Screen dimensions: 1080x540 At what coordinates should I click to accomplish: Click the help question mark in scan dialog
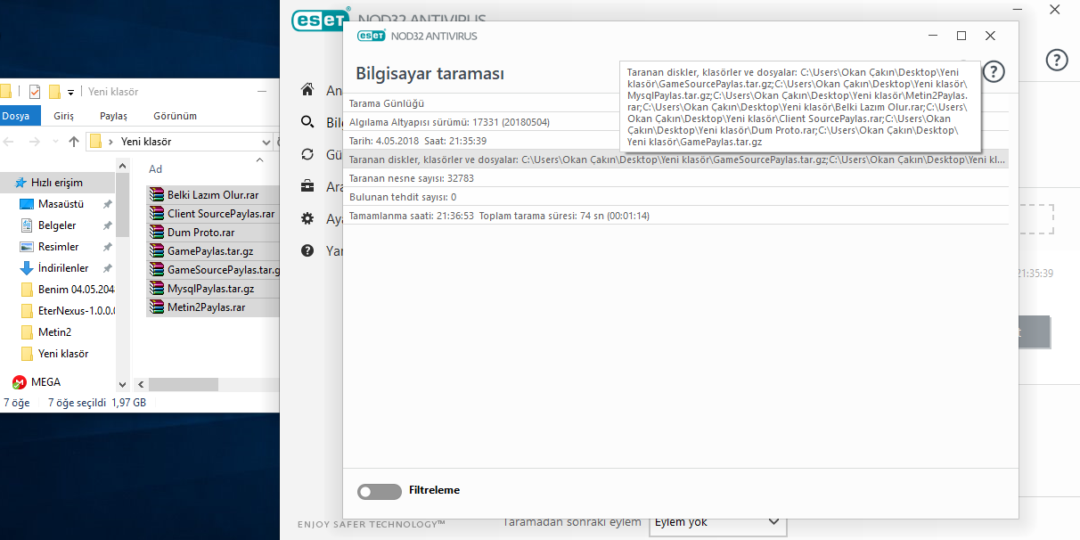click(994, 72)
